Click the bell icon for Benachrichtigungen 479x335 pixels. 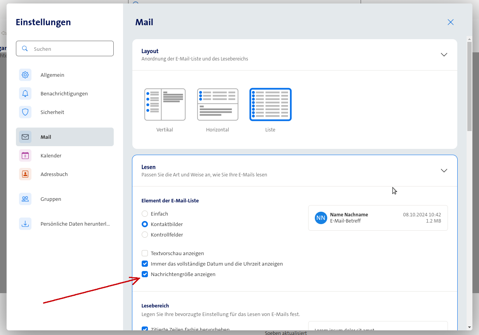pyautogui.click(x=25, y=93)
